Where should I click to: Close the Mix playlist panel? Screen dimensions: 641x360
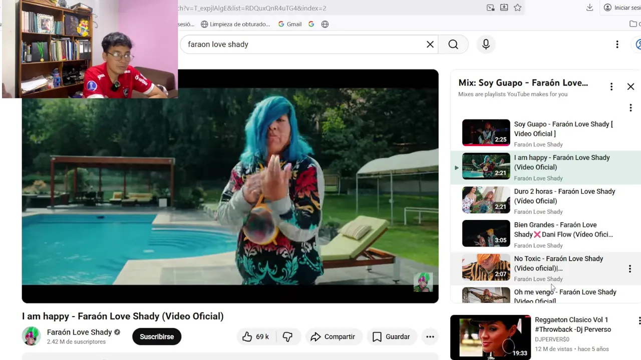pyautogui.click(x=630, y=86)
